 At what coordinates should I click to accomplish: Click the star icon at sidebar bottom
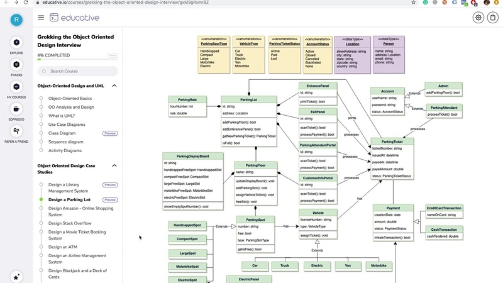click(x=16, y=277)
